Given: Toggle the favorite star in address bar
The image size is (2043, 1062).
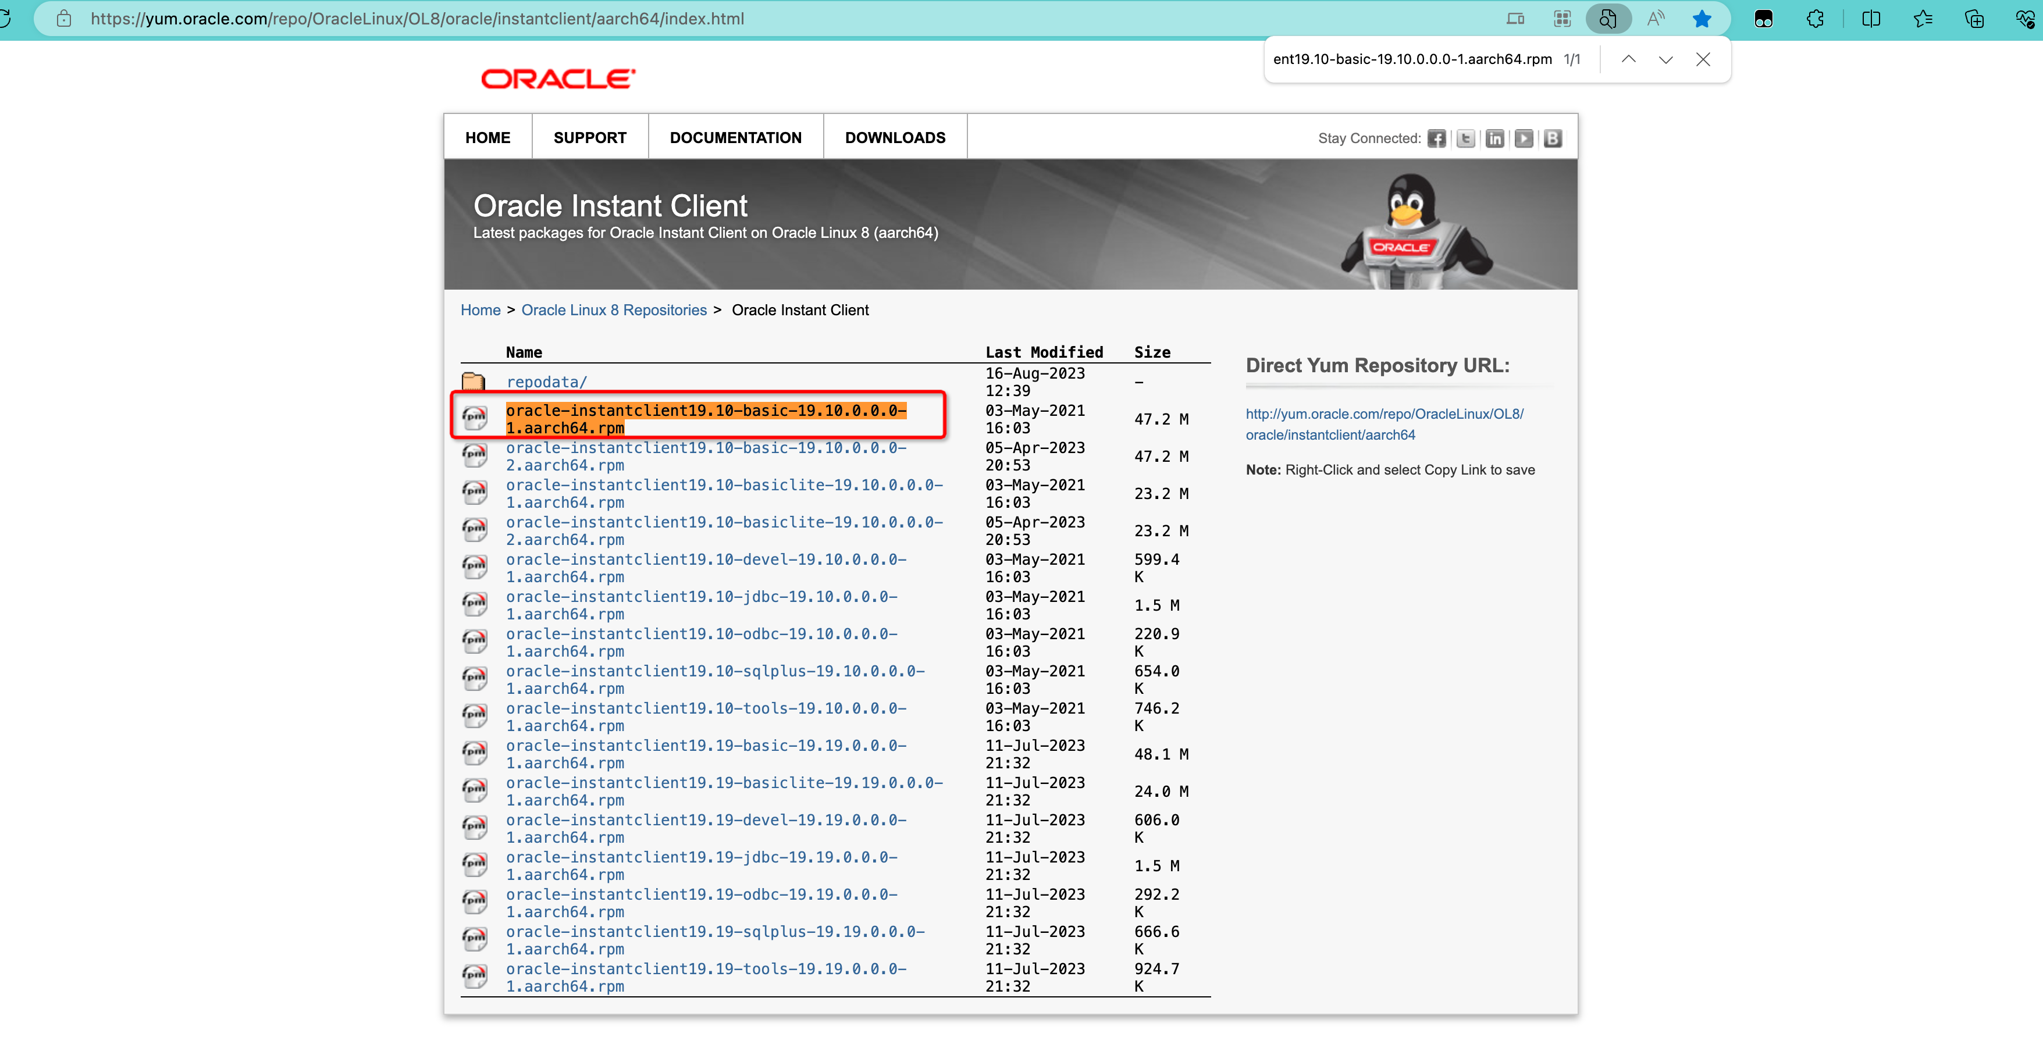Looking at the screenshot, I should pos(1702,18).
